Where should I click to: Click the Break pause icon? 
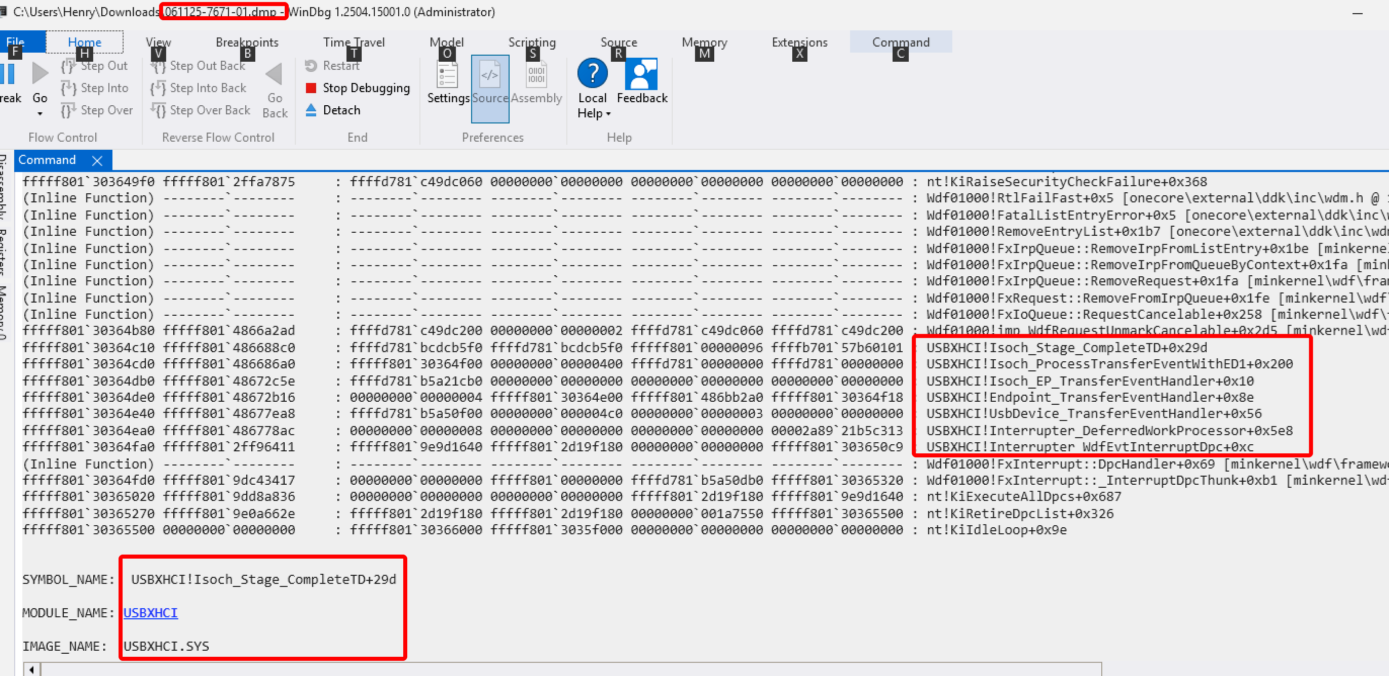(x=8, y=74)
